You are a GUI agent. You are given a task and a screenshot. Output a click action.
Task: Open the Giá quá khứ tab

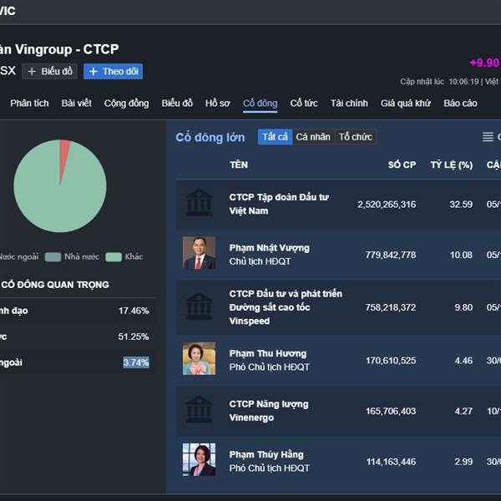pyautogui.click(x=406, y=104)
